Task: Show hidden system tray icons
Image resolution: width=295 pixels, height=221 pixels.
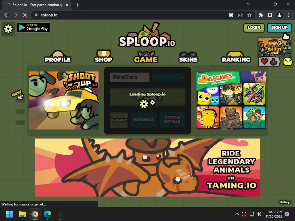Action: pyautogui.click(x=237, y=214)
